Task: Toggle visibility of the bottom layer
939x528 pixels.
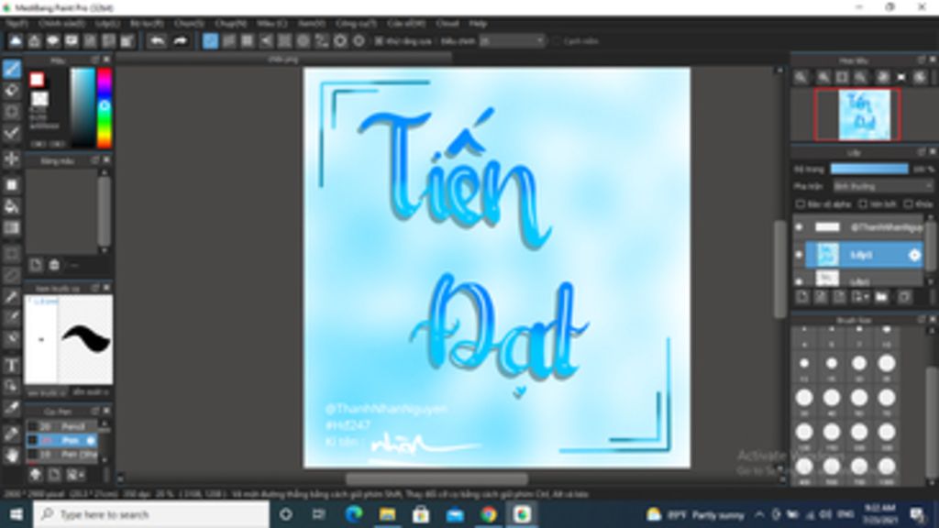Action: pos(799,280)
